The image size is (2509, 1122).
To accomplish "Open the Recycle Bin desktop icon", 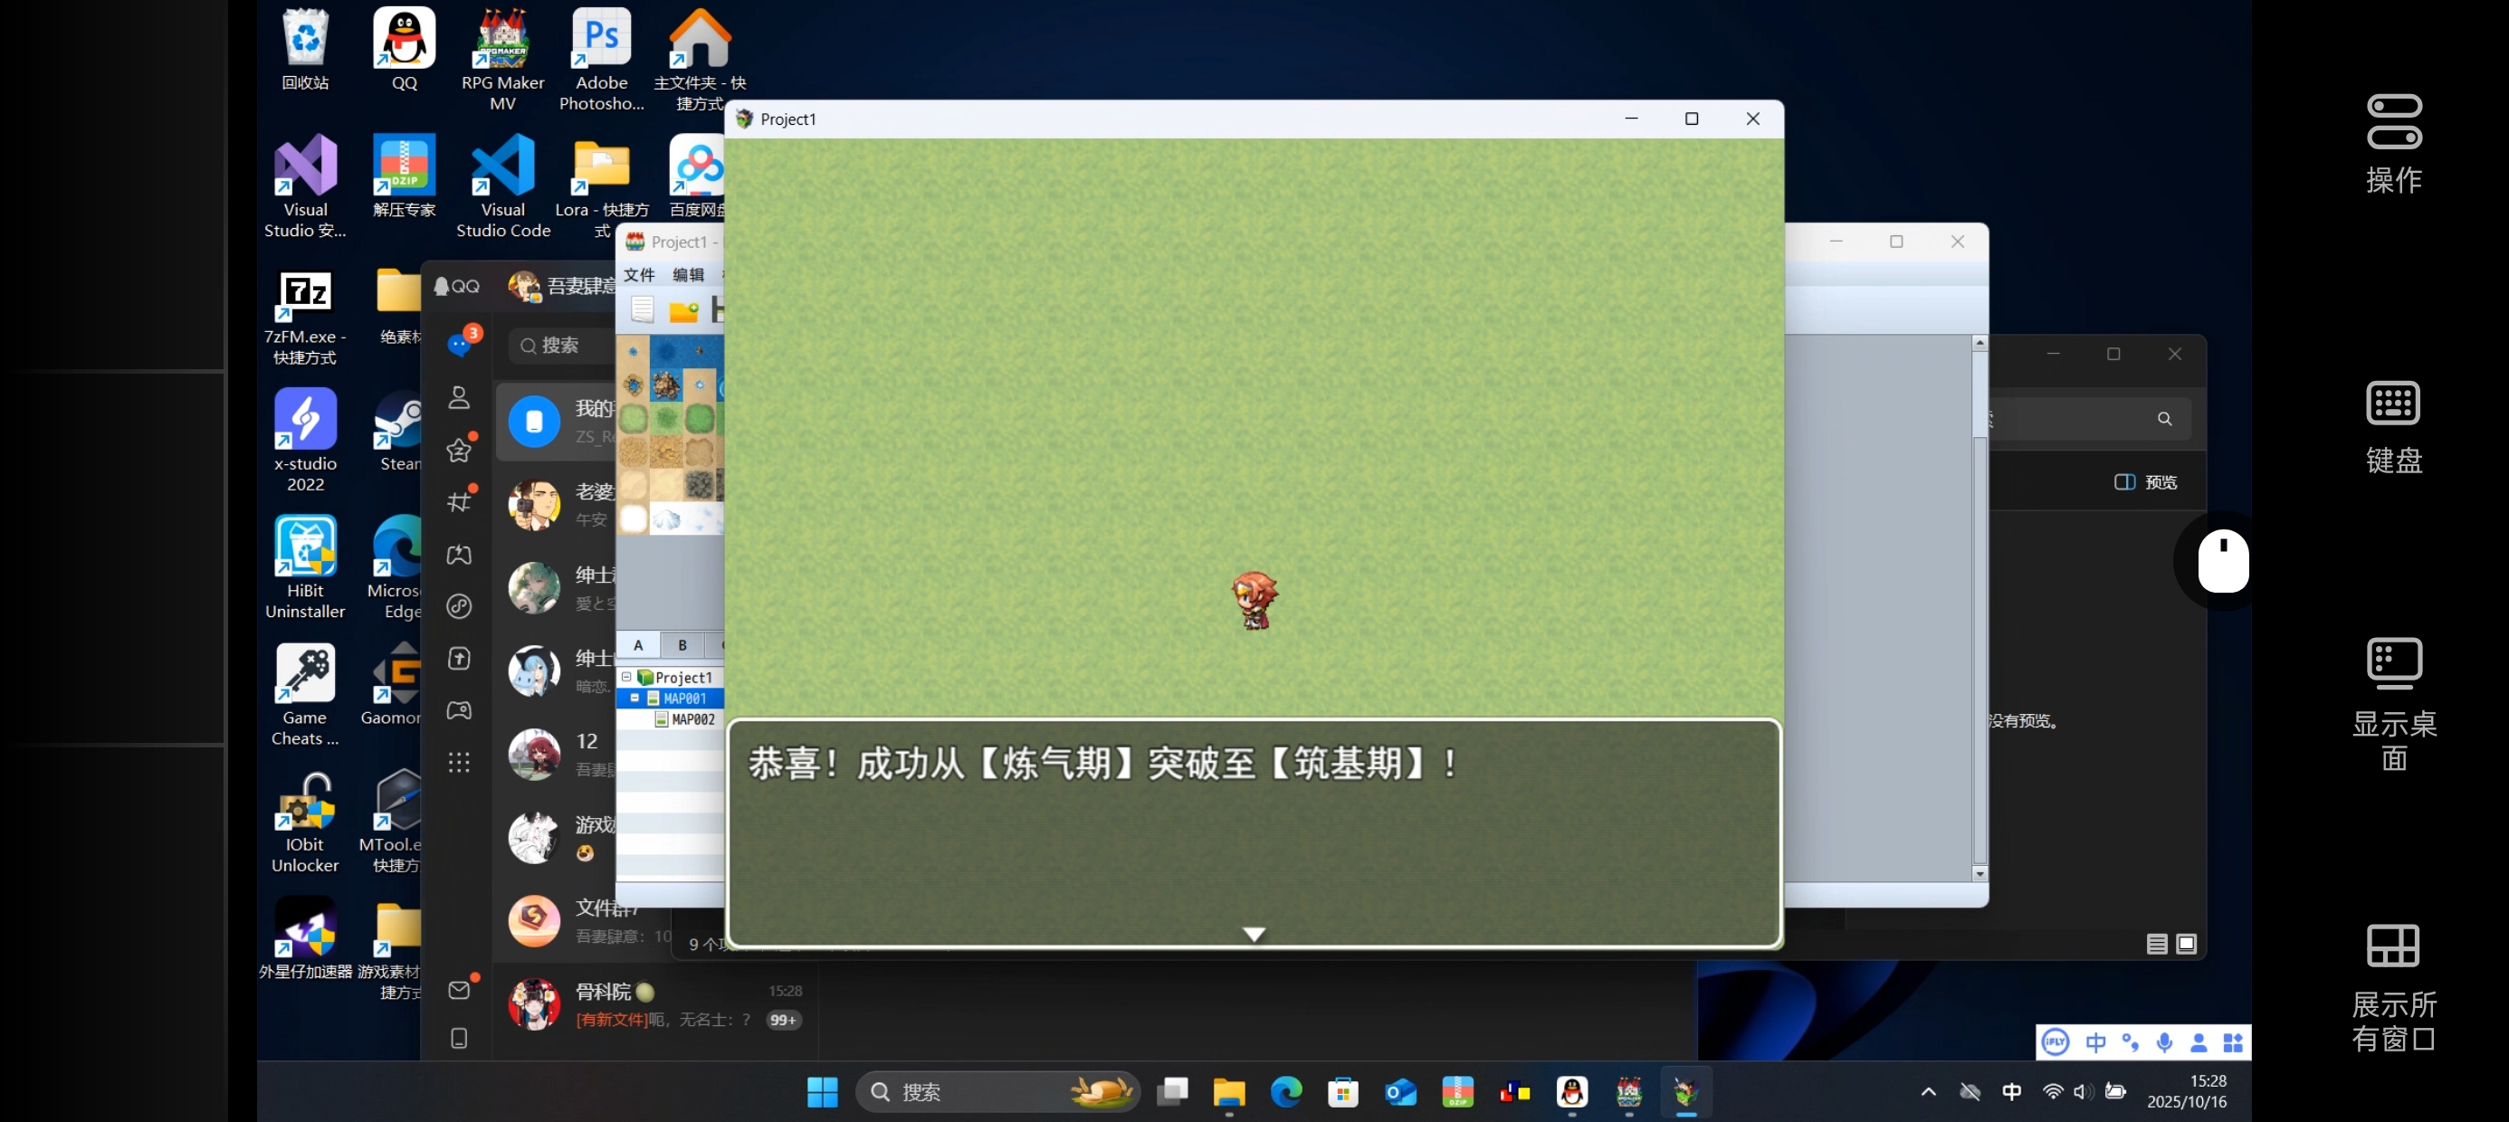I will [x=305, y=50].
